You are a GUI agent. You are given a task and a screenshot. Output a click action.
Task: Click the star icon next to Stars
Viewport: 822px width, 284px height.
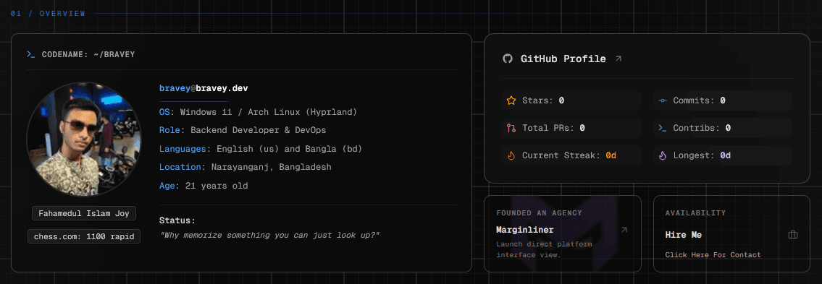pyautogui.click(x=511, y=100)
